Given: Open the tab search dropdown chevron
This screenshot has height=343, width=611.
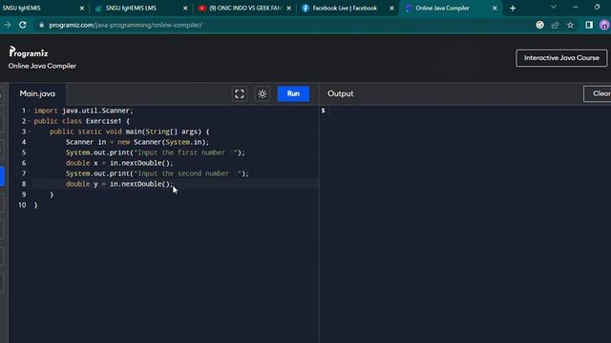Looking at the screenshot, I should pos(554,8).
